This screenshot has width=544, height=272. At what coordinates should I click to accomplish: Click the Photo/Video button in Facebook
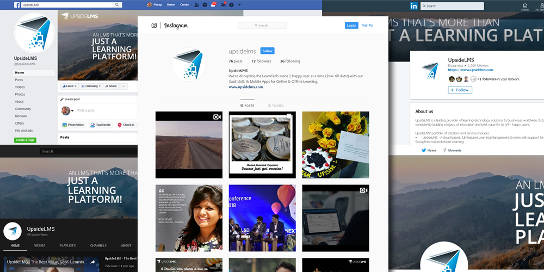coord(73,125)
